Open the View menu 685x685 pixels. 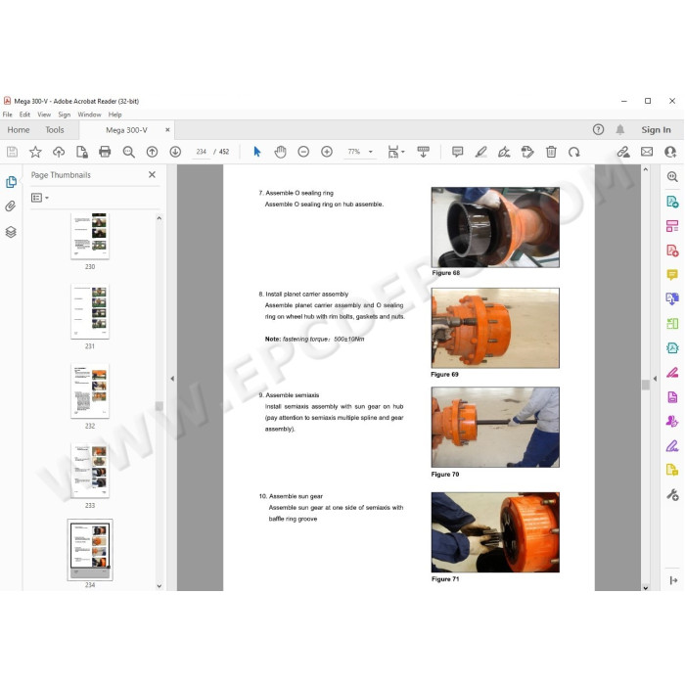tap(44, 114)
